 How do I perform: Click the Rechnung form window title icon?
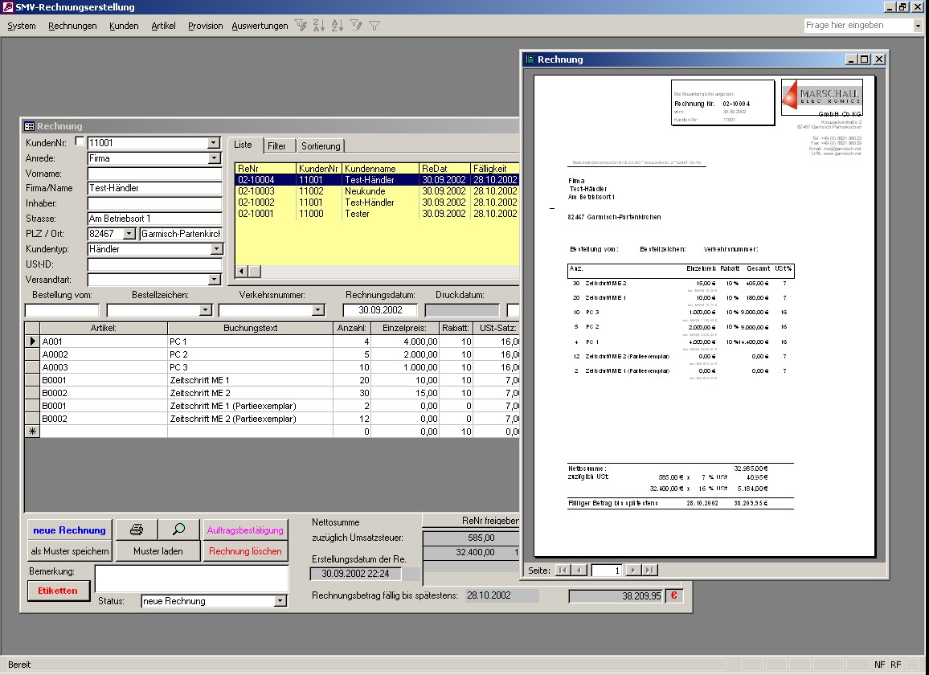[29, 126]
